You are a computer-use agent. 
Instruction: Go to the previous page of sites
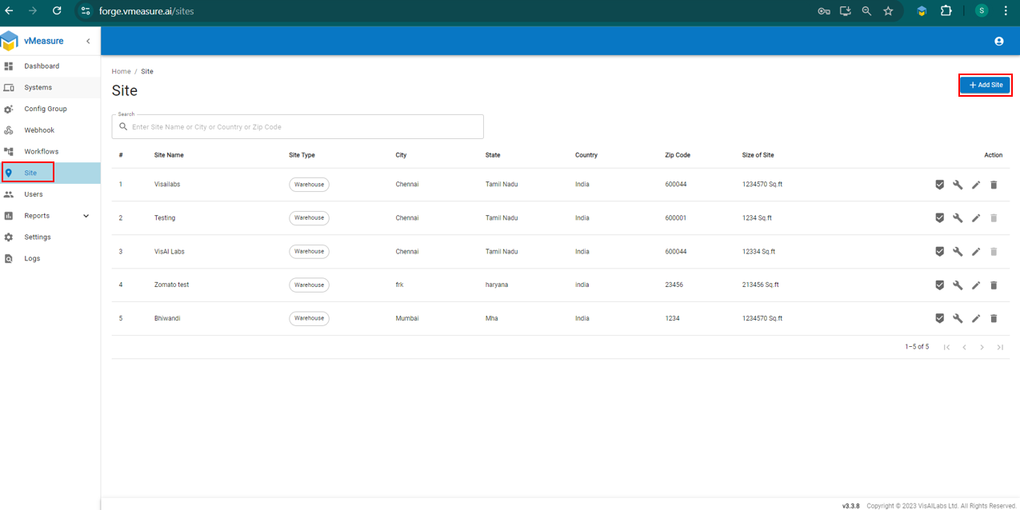pyautogui.click(x=964, y=347)
